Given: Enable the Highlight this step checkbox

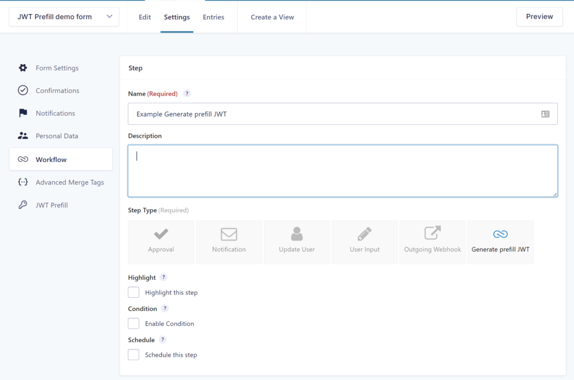Looking at the screenshot, I should coord(133,292).
